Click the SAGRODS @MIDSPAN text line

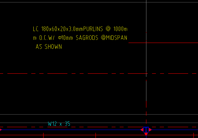pos(101,38)
